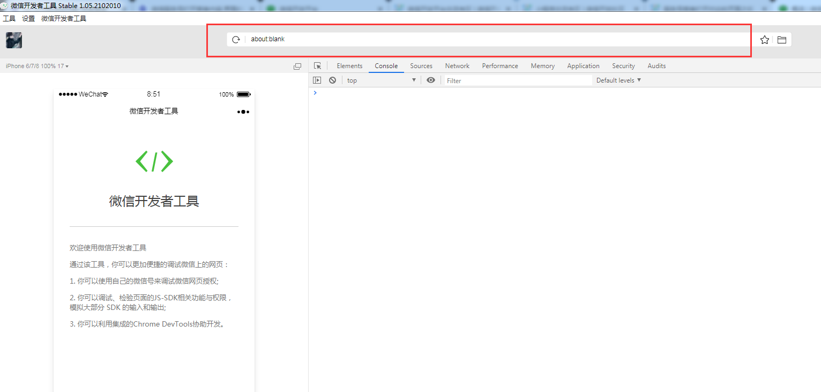Open the 工具 menu
Screen dimensions: 821x392
[9, 18]
